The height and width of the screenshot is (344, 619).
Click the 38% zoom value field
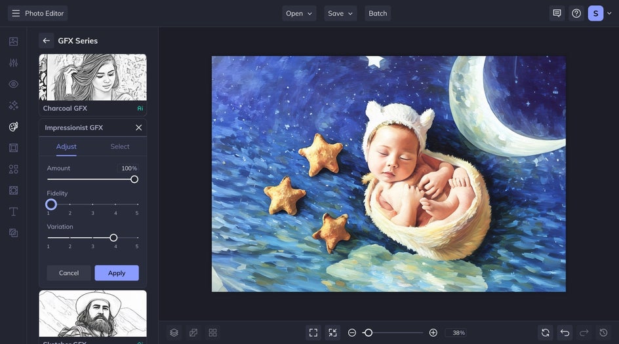click(457, 333)
